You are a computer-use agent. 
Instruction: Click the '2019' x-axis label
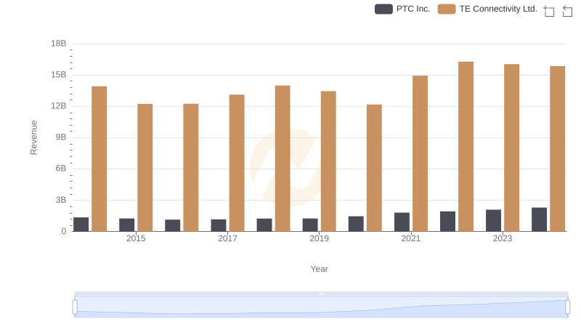(x=319, y=238)
